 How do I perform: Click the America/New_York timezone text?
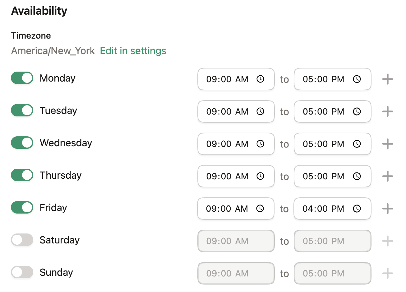53,51
